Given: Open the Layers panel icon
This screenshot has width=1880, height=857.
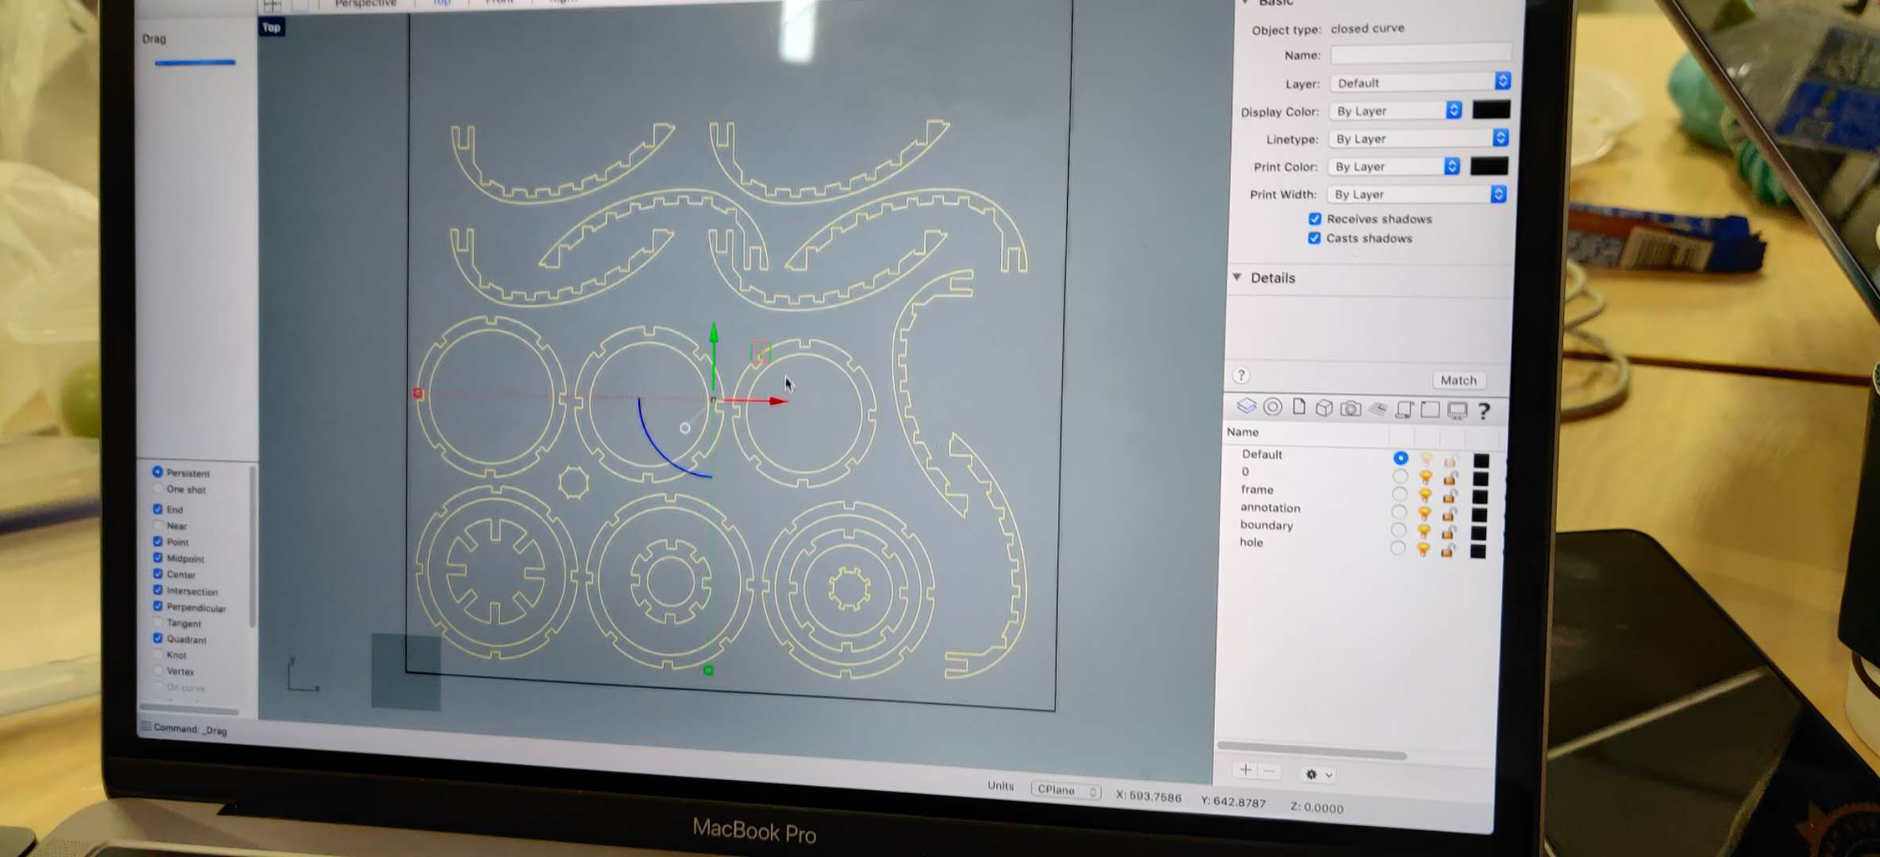Looking at the screenshot, I should [1246, 406].
